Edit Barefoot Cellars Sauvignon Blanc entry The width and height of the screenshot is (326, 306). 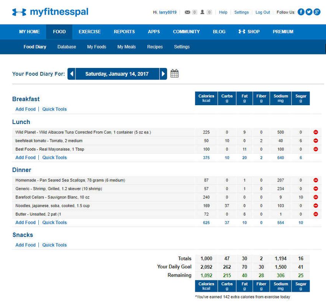tap(53, 197)
